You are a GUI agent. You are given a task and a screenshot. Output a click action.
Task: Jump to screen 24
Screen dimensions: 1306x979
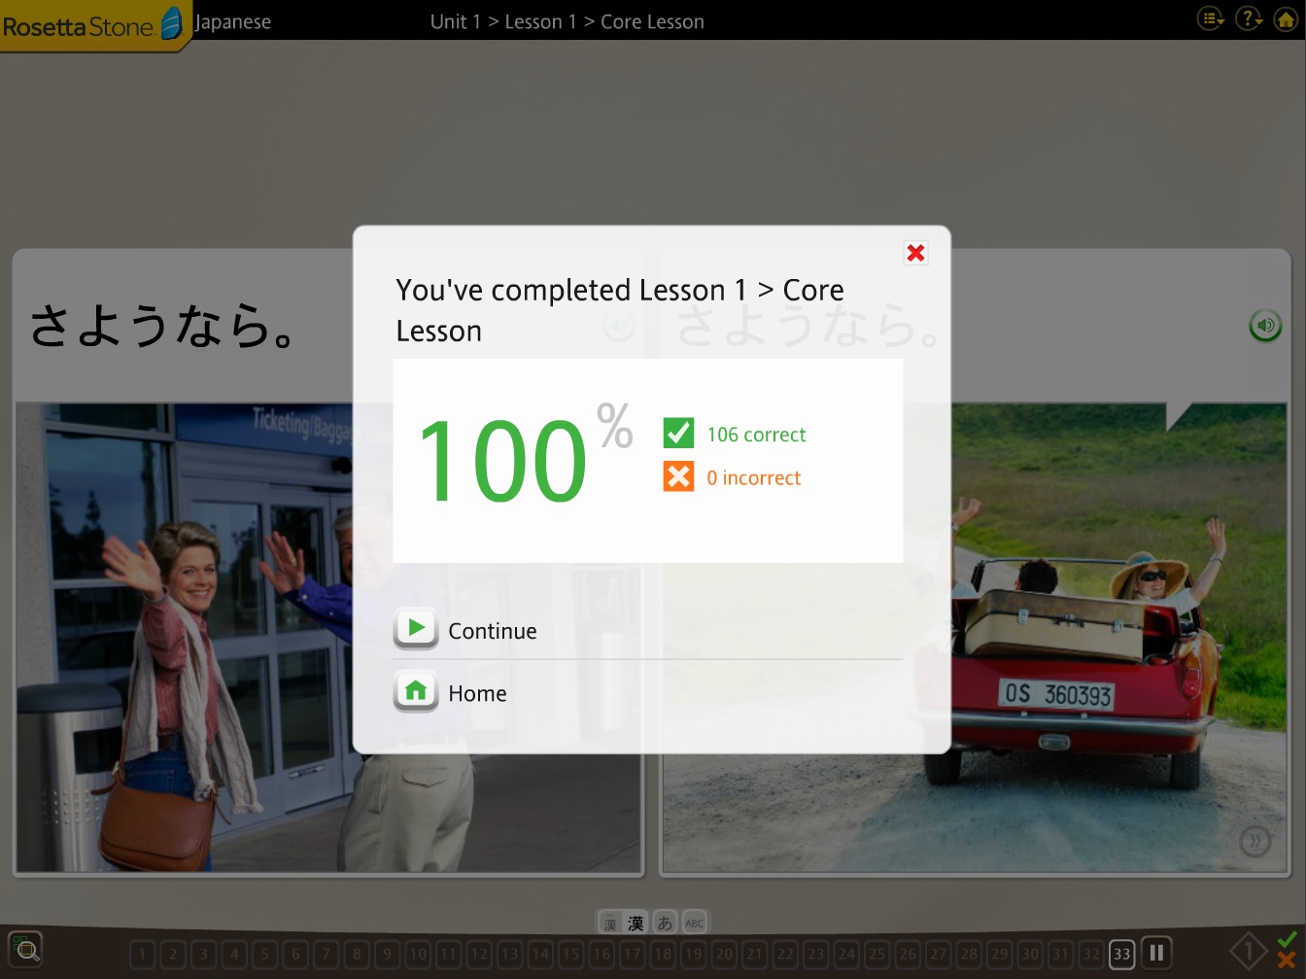(846, 954)
